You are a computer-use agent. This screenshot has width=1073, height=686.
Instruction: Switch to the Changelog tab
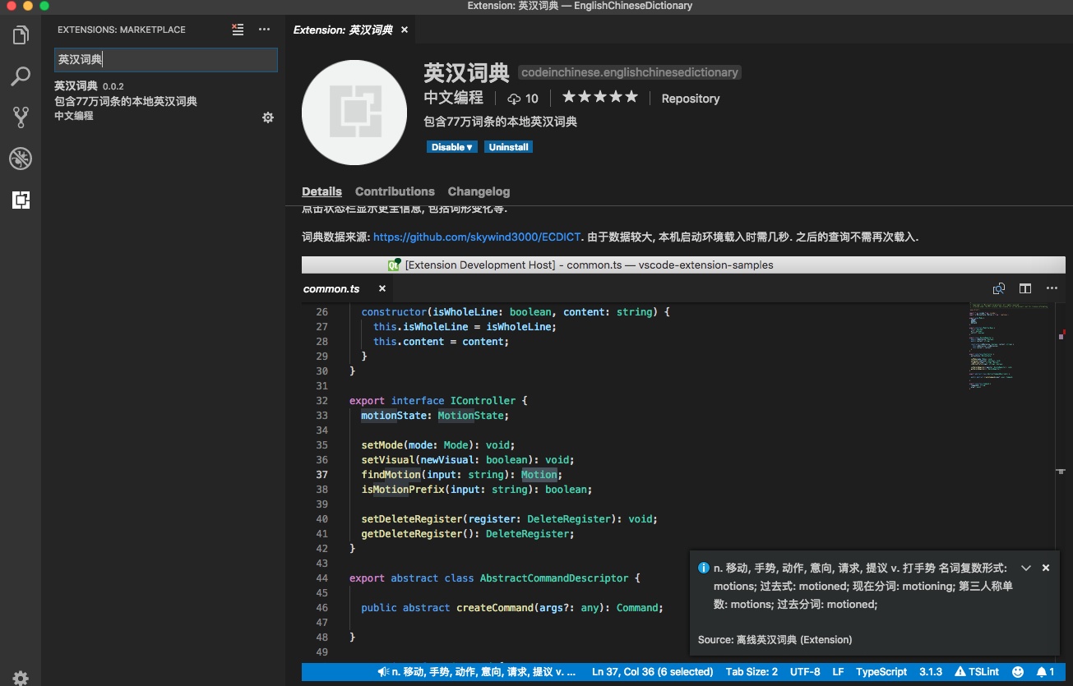(x=479, y=191)
